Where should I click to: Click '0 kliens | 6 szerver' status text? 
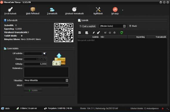pos(28,108)
